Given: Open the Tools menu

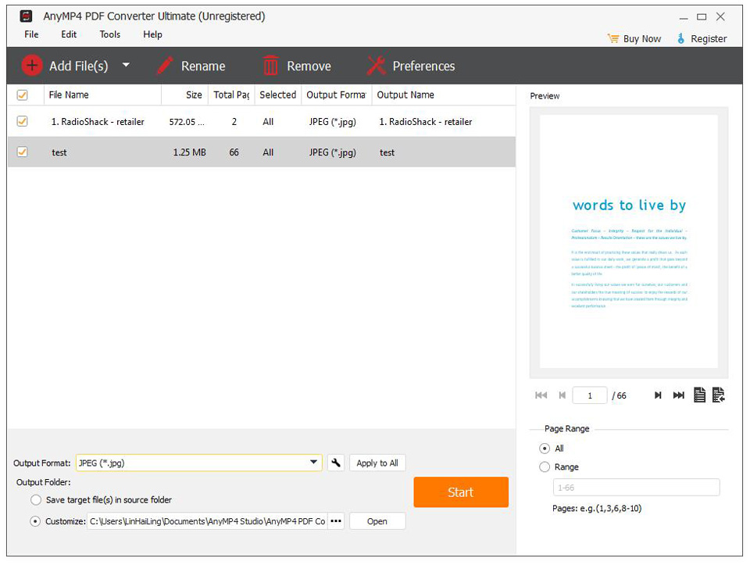Looking at the screenshot, I should (109, 34).
